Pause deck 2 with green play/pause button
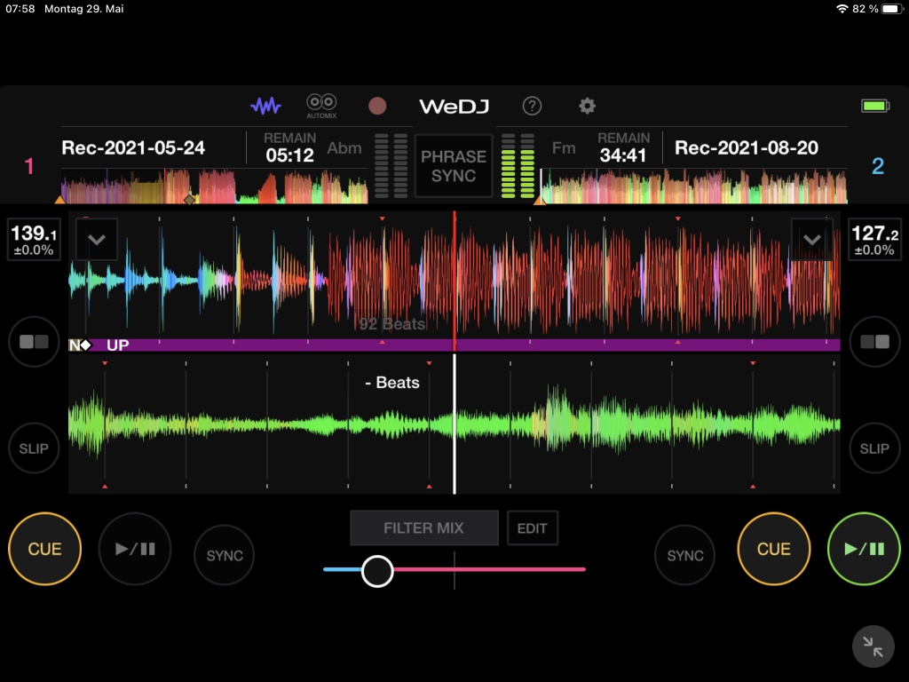 (x=864, y=549)
